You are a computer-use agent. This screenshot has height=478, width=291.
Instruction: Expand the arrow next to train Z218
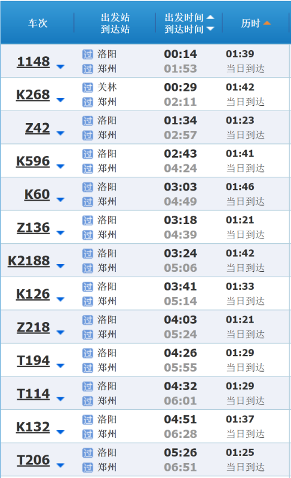pos(60,333)
